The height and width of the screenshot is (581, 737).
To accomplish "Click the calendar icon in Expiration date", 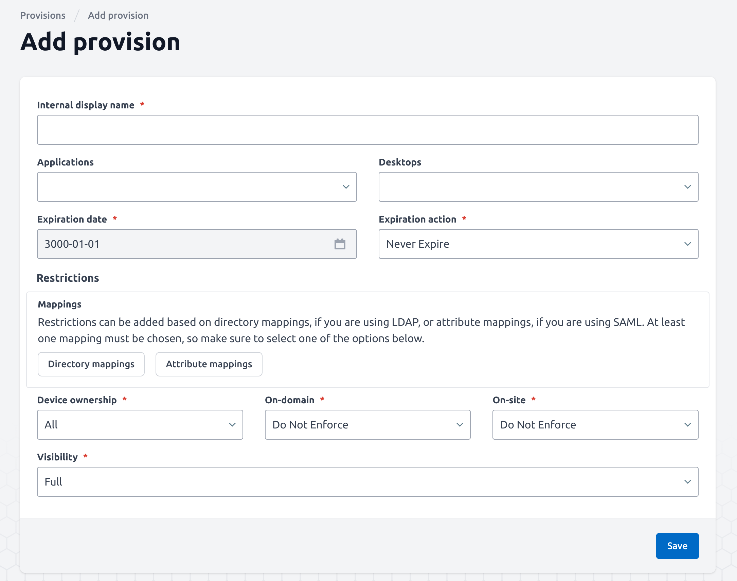I will pyautogui.click(x=340, y=244).
